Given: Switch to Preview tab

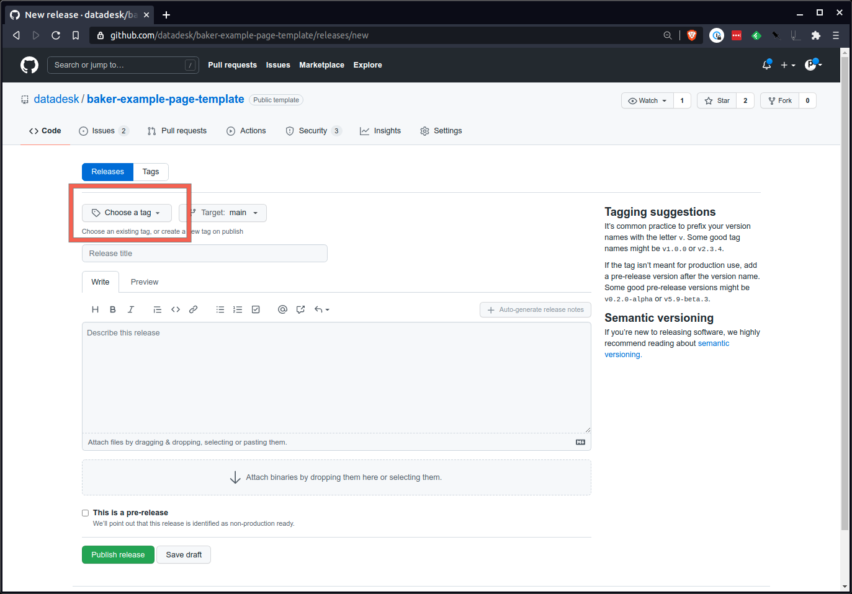Looking at the screenshot, I should 145,282.
